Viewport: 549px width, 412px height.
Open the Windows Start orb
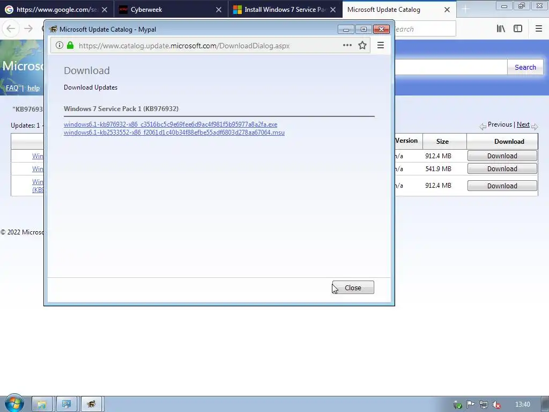click(x=14, y=404)
